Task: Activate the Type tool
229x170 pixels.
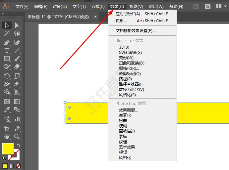Action: tap(7, 51)
